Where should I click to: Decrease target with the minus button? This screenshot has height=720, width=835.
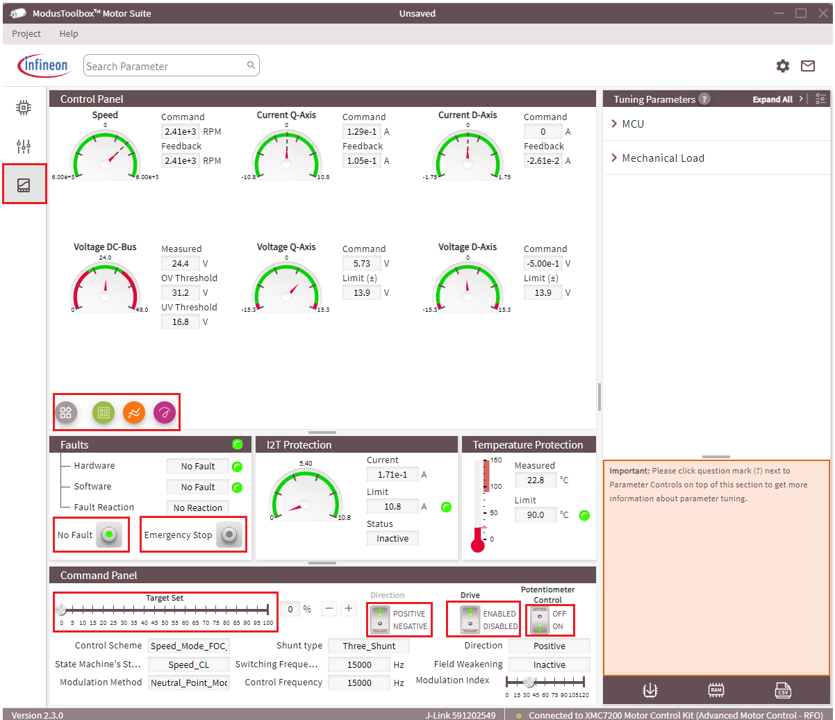(x=329, y=609)
